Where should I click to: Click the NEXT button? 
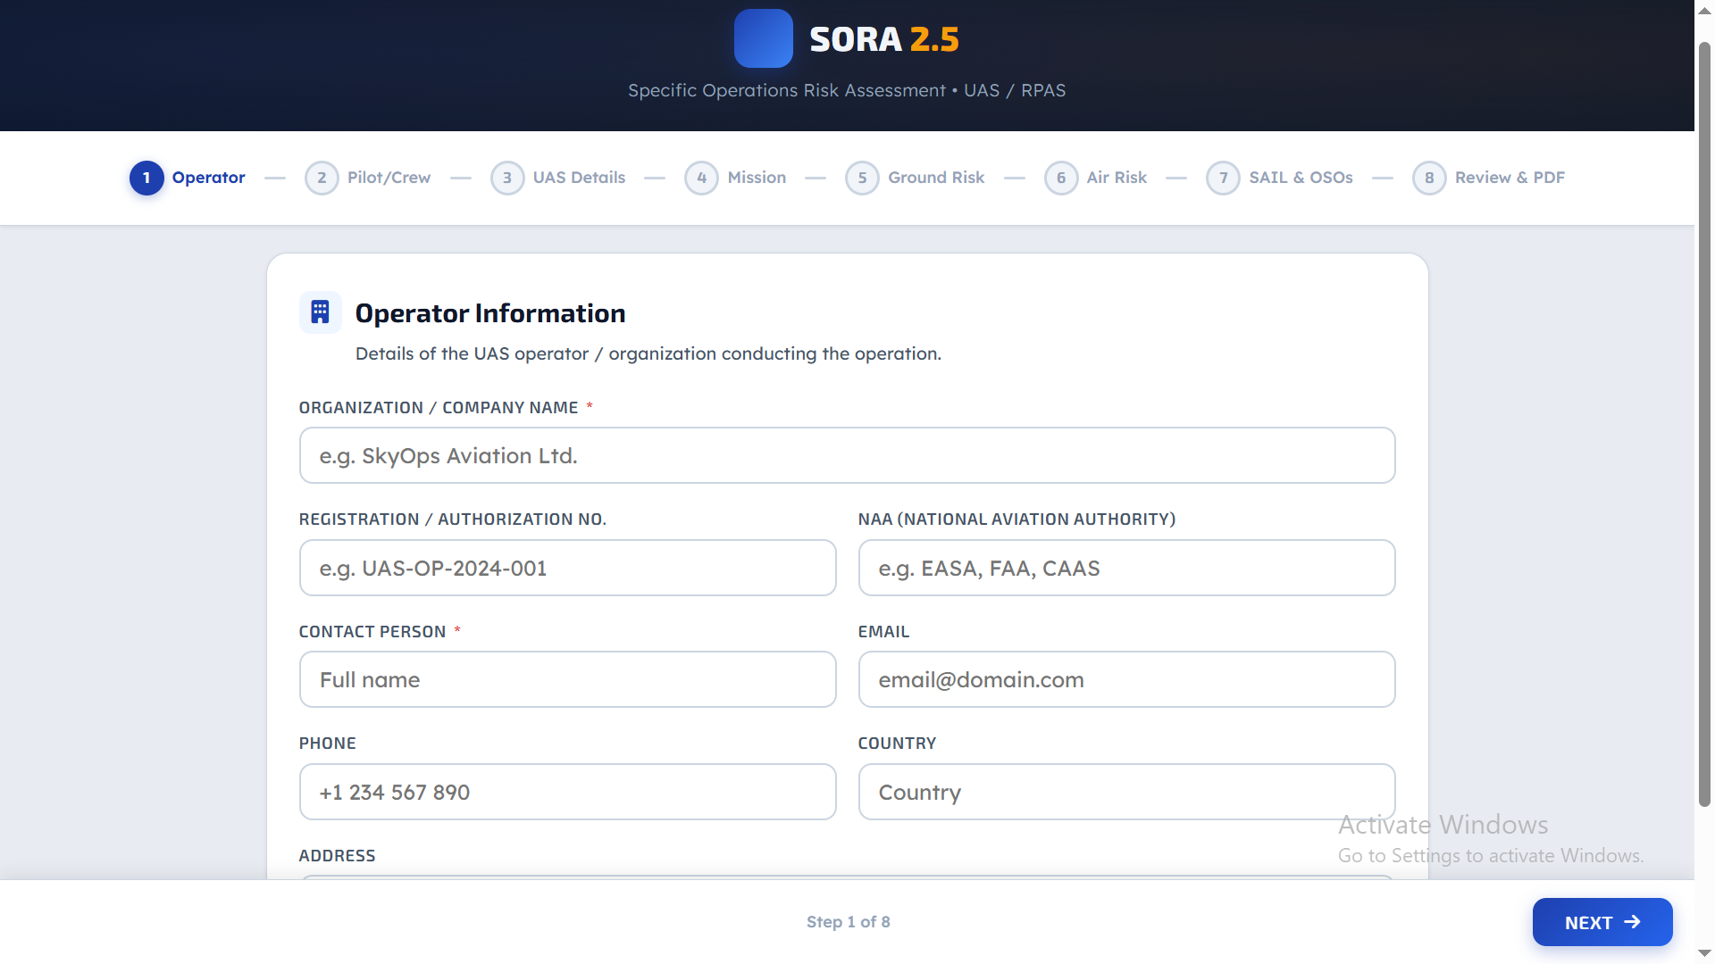click(x=1602, y=922)
